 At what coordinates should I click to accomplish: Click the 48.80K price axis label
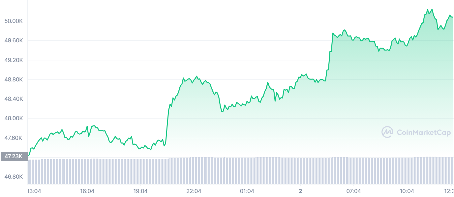[14, 79]
